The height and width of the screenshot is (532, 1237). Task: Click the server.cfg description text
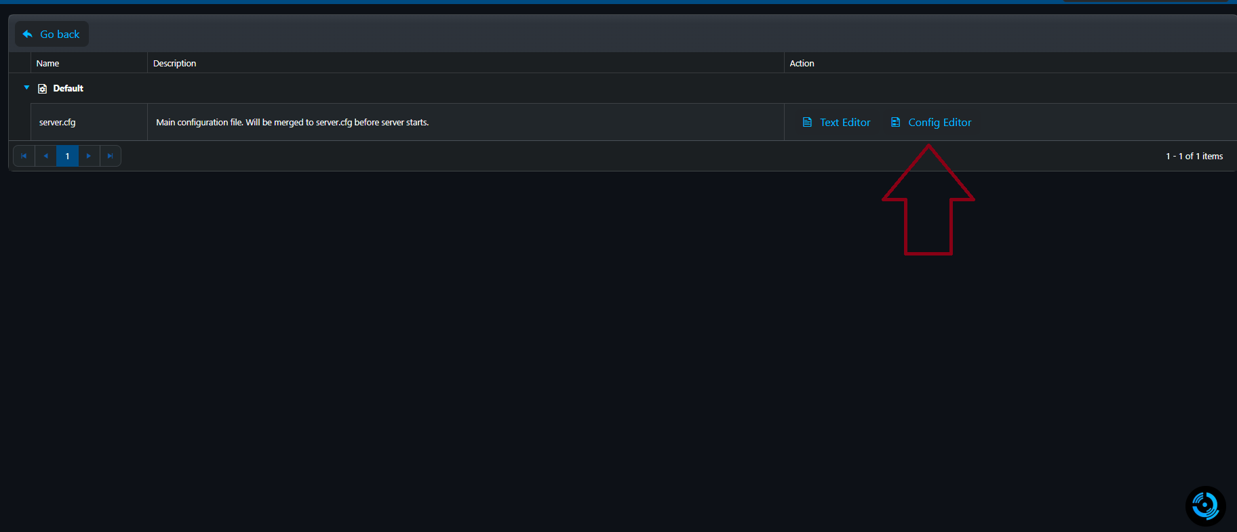(x=292, y=123)
